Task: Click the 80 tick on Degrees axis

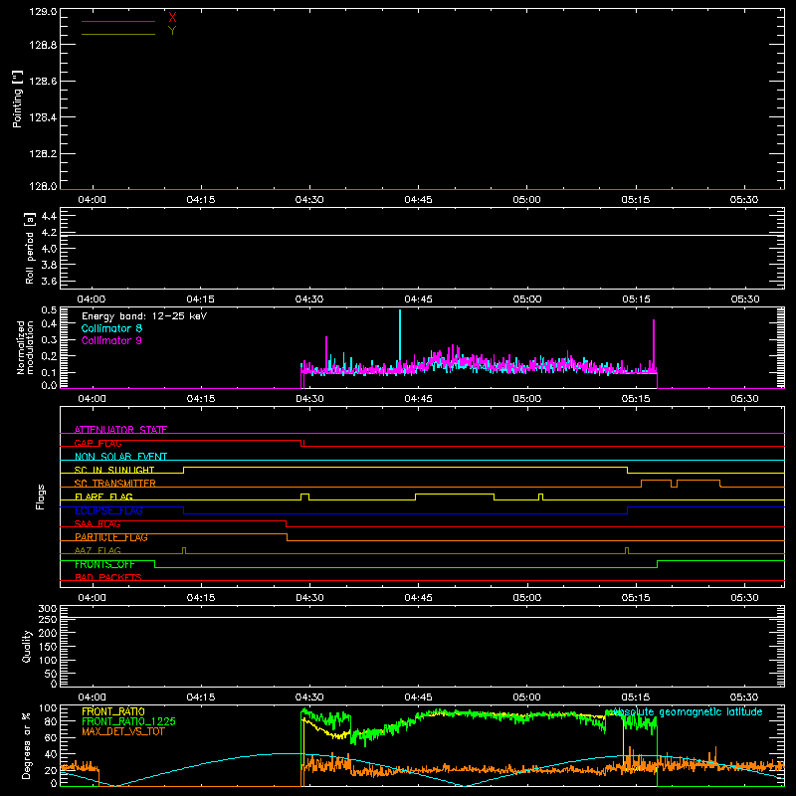Action: tap(52, 721)
